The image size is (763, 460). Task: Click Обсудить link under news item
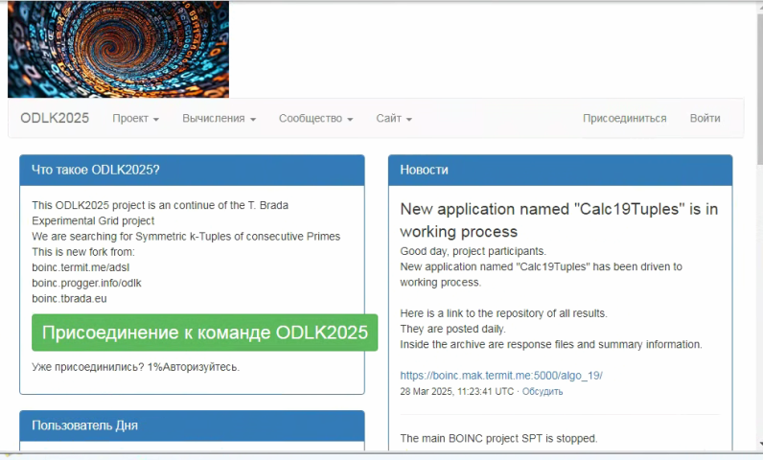[x=543, y=391]
